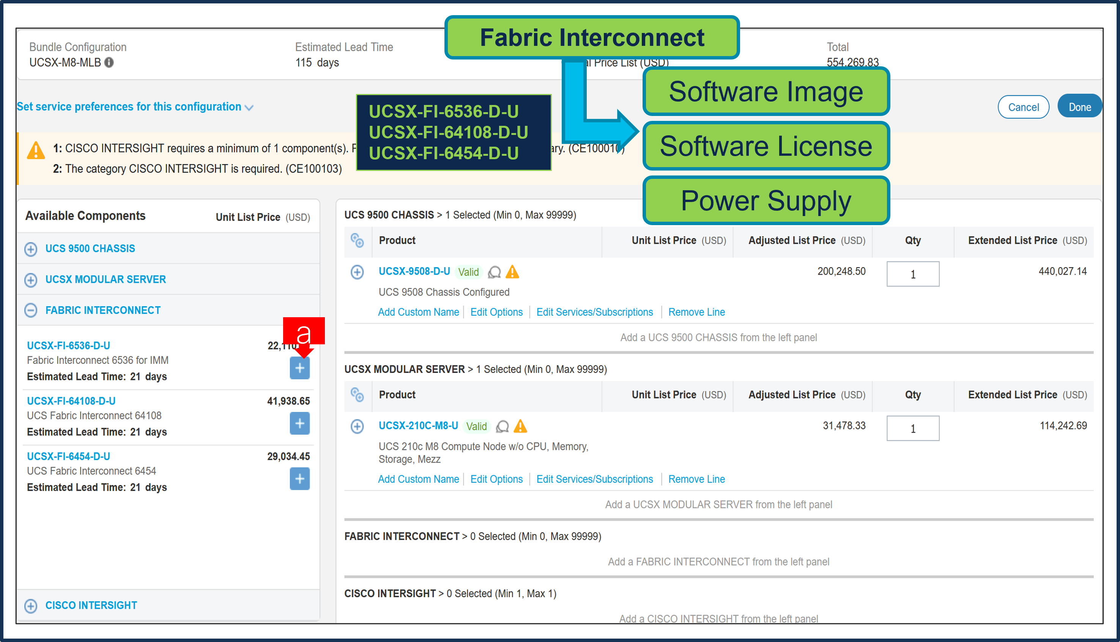Add UCSX-FI-6536-D-U with its plus button

300,368
